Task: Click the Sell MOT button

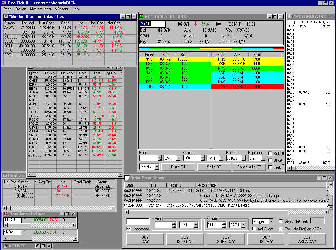Action: 214,167
